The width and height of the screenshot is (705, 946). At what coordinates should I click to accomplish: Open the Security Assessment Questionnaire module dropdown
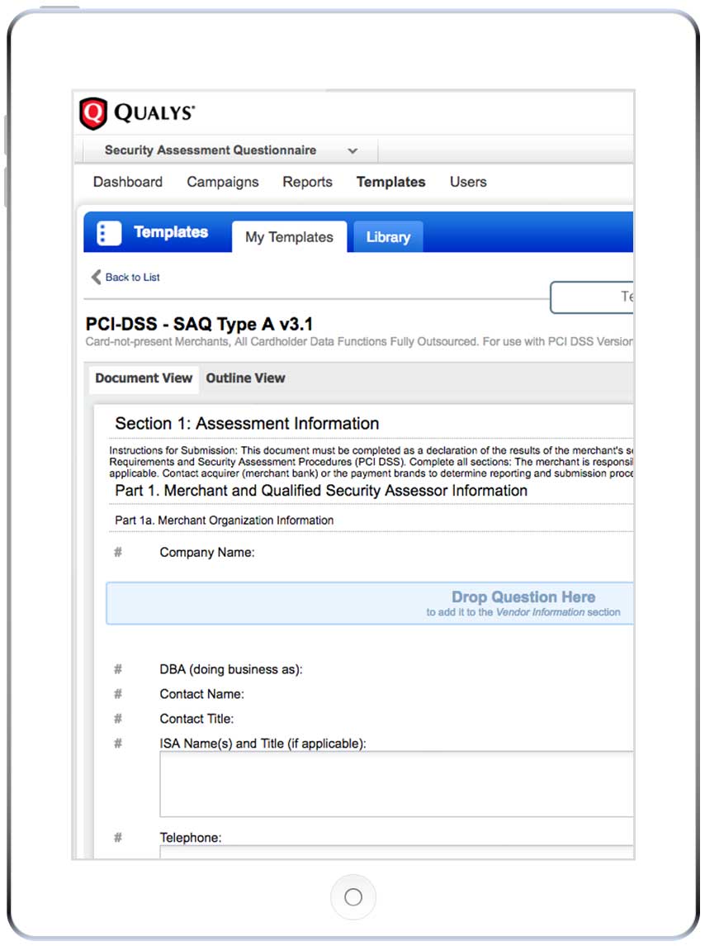pyautogui.click(x=352, y=150)
